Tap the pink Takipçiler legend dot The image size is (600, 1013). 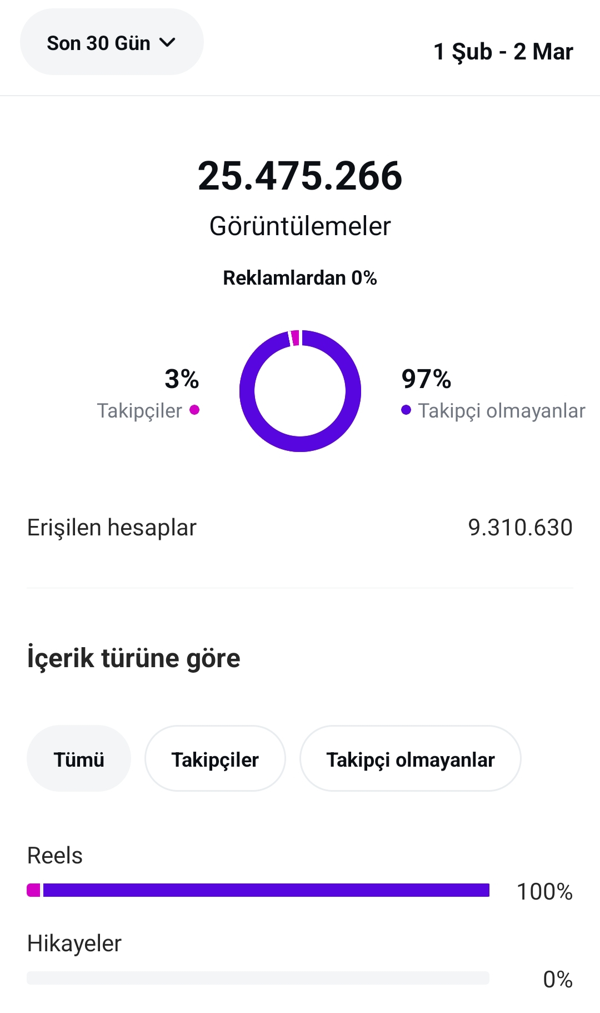click(194, 410)
